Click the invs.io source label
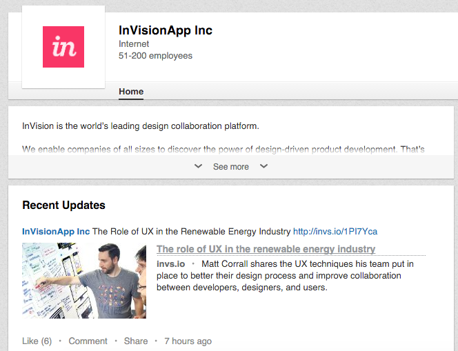 click(170, 264)
